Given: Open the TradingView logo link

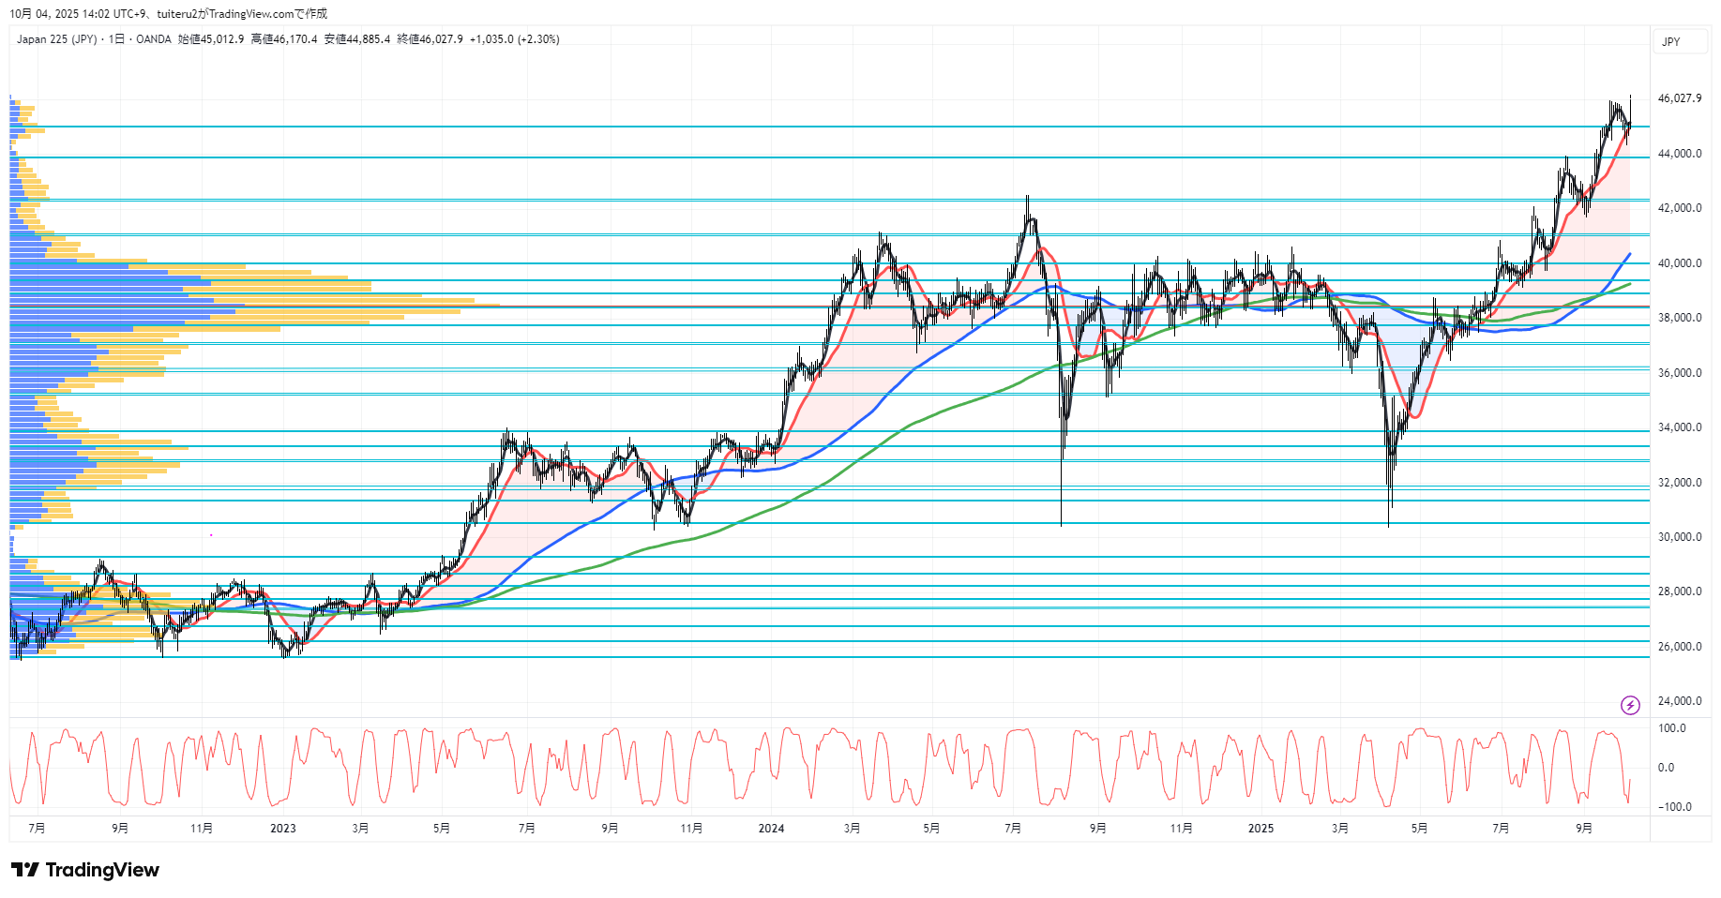Looking at the screenshot, I should (85, 870).
